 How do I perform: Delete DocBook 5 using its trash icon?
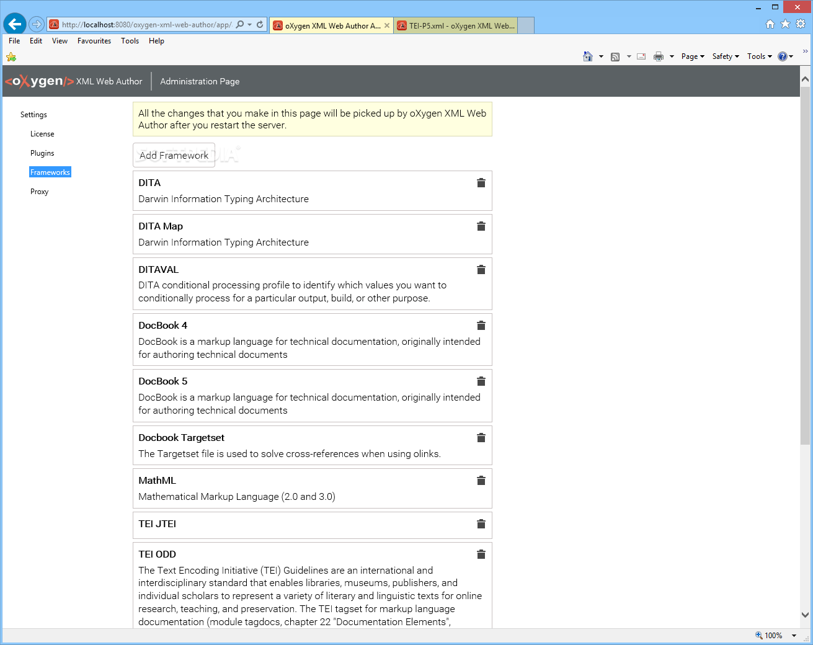(481, 381)
